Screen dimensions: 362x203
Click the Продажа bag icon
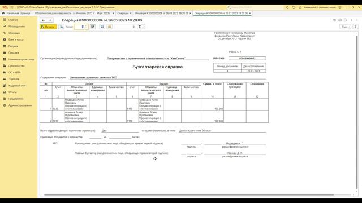coord(5,52)
